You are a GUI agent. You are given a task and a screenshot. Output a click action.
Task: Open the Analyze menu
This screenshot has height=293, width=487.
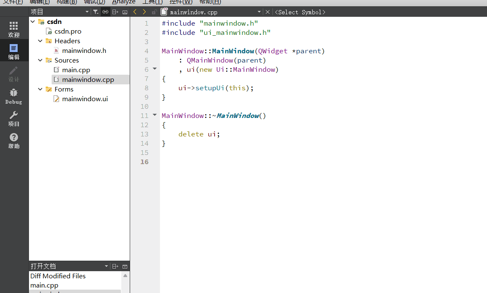point(123,2)
